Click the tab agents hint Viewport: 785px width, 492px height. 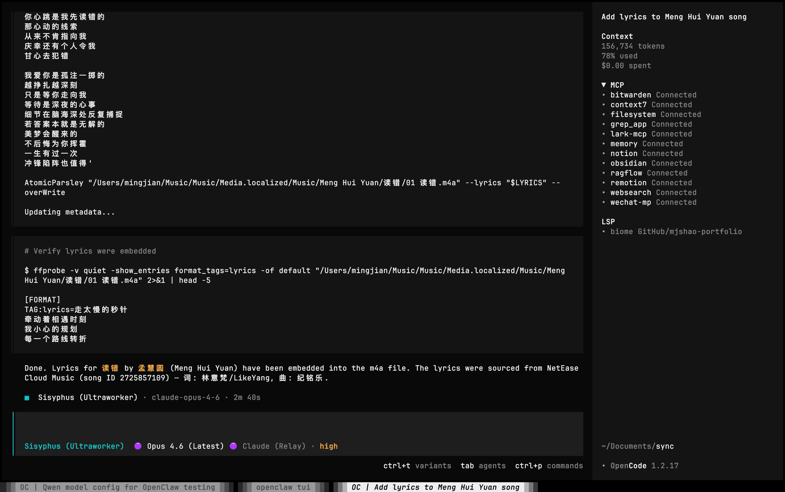[x=483, y=465]
